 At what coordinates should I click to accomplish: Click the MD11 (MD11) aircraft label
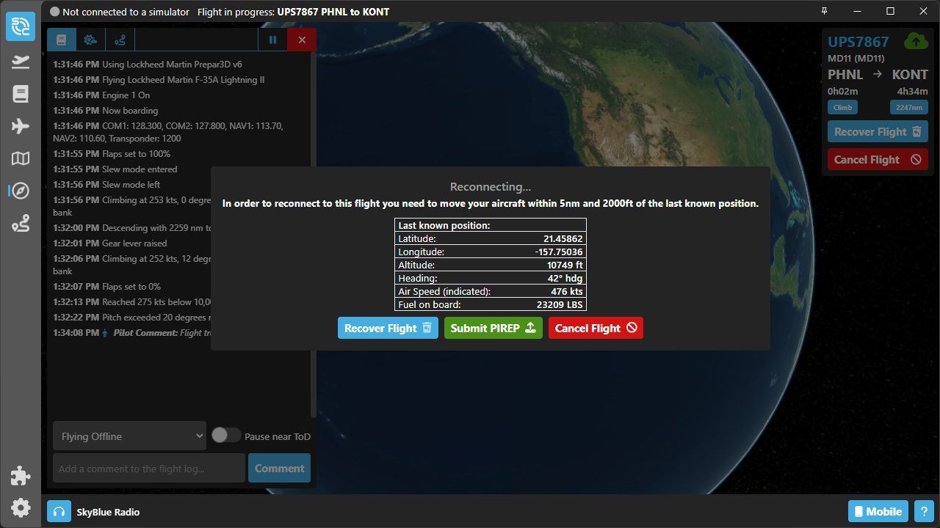[x=856, y=58]
